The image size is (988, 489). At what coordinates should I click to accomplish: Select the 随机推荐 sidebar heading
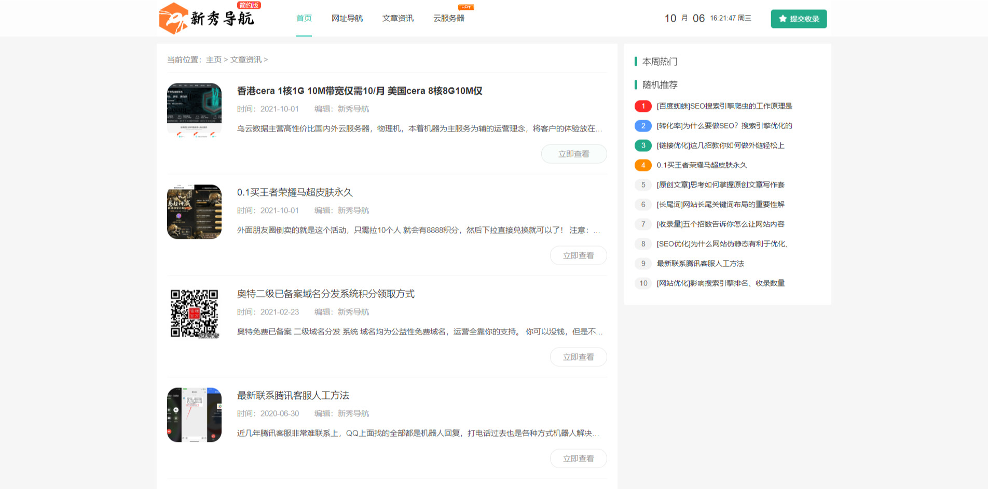pyautogui.click(x=660, y=84)
